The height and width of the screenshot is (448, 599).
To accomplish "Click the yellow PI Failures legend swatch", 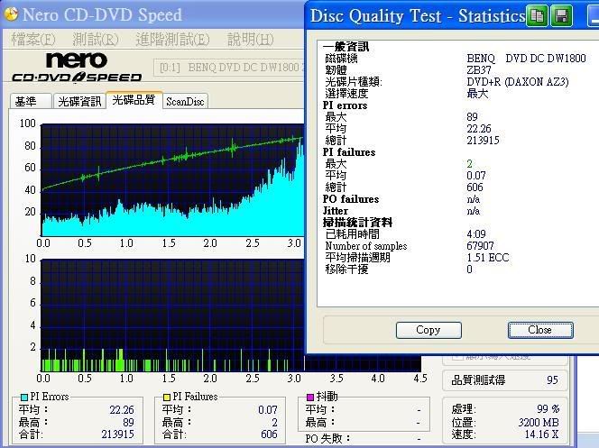I will click(x=167, y=398).
